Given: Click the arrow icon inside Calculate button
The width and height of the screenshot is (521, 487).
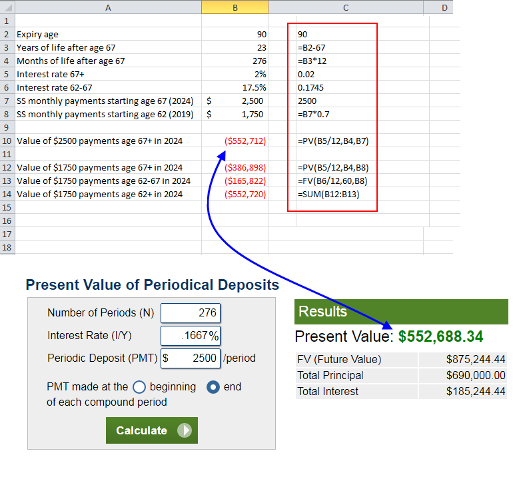Looking at the screenshot, I should coord(185,430).
